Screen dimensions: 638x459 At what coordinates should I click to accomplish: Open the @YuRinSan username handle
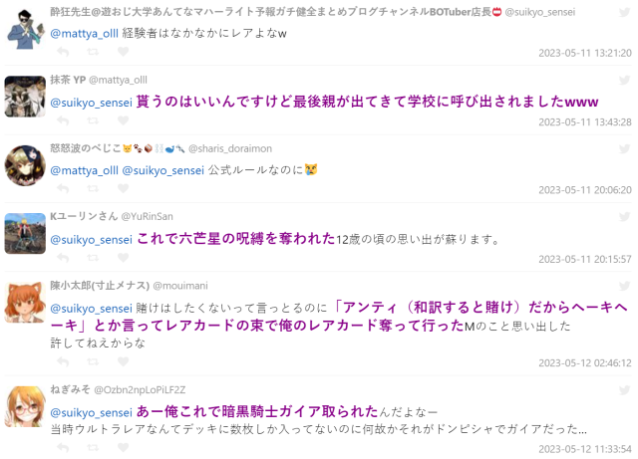click(147, 216)
